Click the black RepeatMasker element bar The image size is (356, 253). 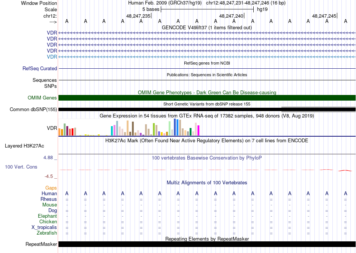(x=207, y=244)
